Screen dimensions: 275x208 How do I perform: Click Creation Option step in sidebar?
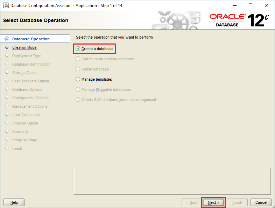(25, 123)
